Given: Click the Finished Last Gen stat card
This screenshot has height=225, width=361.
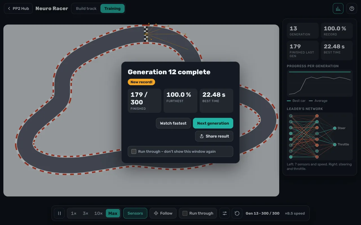Looking at the screenshot, I should pos(303,50).
